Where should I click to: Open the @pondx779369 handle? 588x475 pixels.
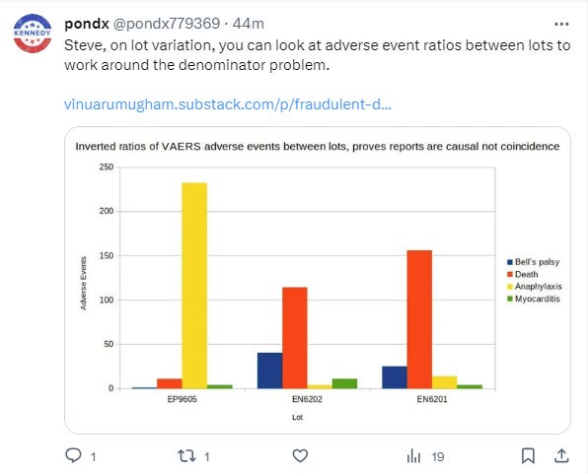pos(167,24)
